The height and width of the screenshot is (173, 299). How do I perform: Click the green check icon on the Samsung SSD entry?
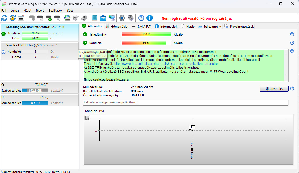click(x=3, y=34)
